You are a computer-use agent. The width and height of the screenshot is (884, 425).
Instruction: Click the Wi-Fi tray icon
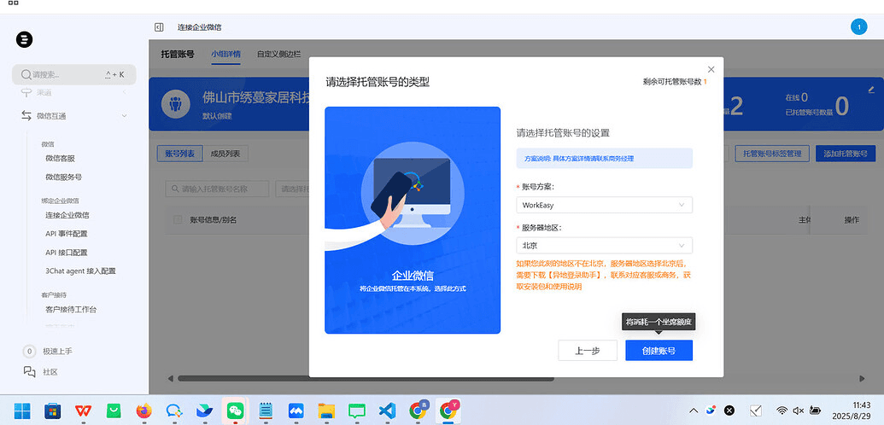(x=782, y=410)
